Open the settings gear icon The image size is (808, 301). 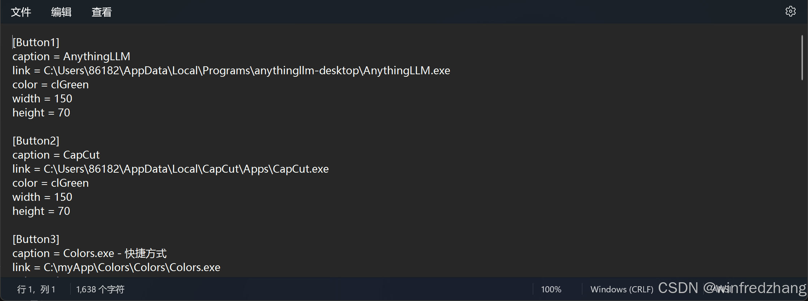(790, 12)
